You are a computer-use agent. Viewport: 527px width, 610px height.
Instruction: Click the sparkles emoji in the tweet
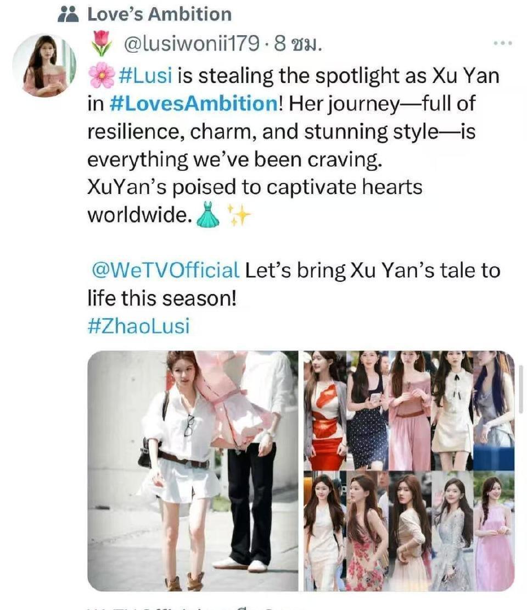[x=238, y=215]
